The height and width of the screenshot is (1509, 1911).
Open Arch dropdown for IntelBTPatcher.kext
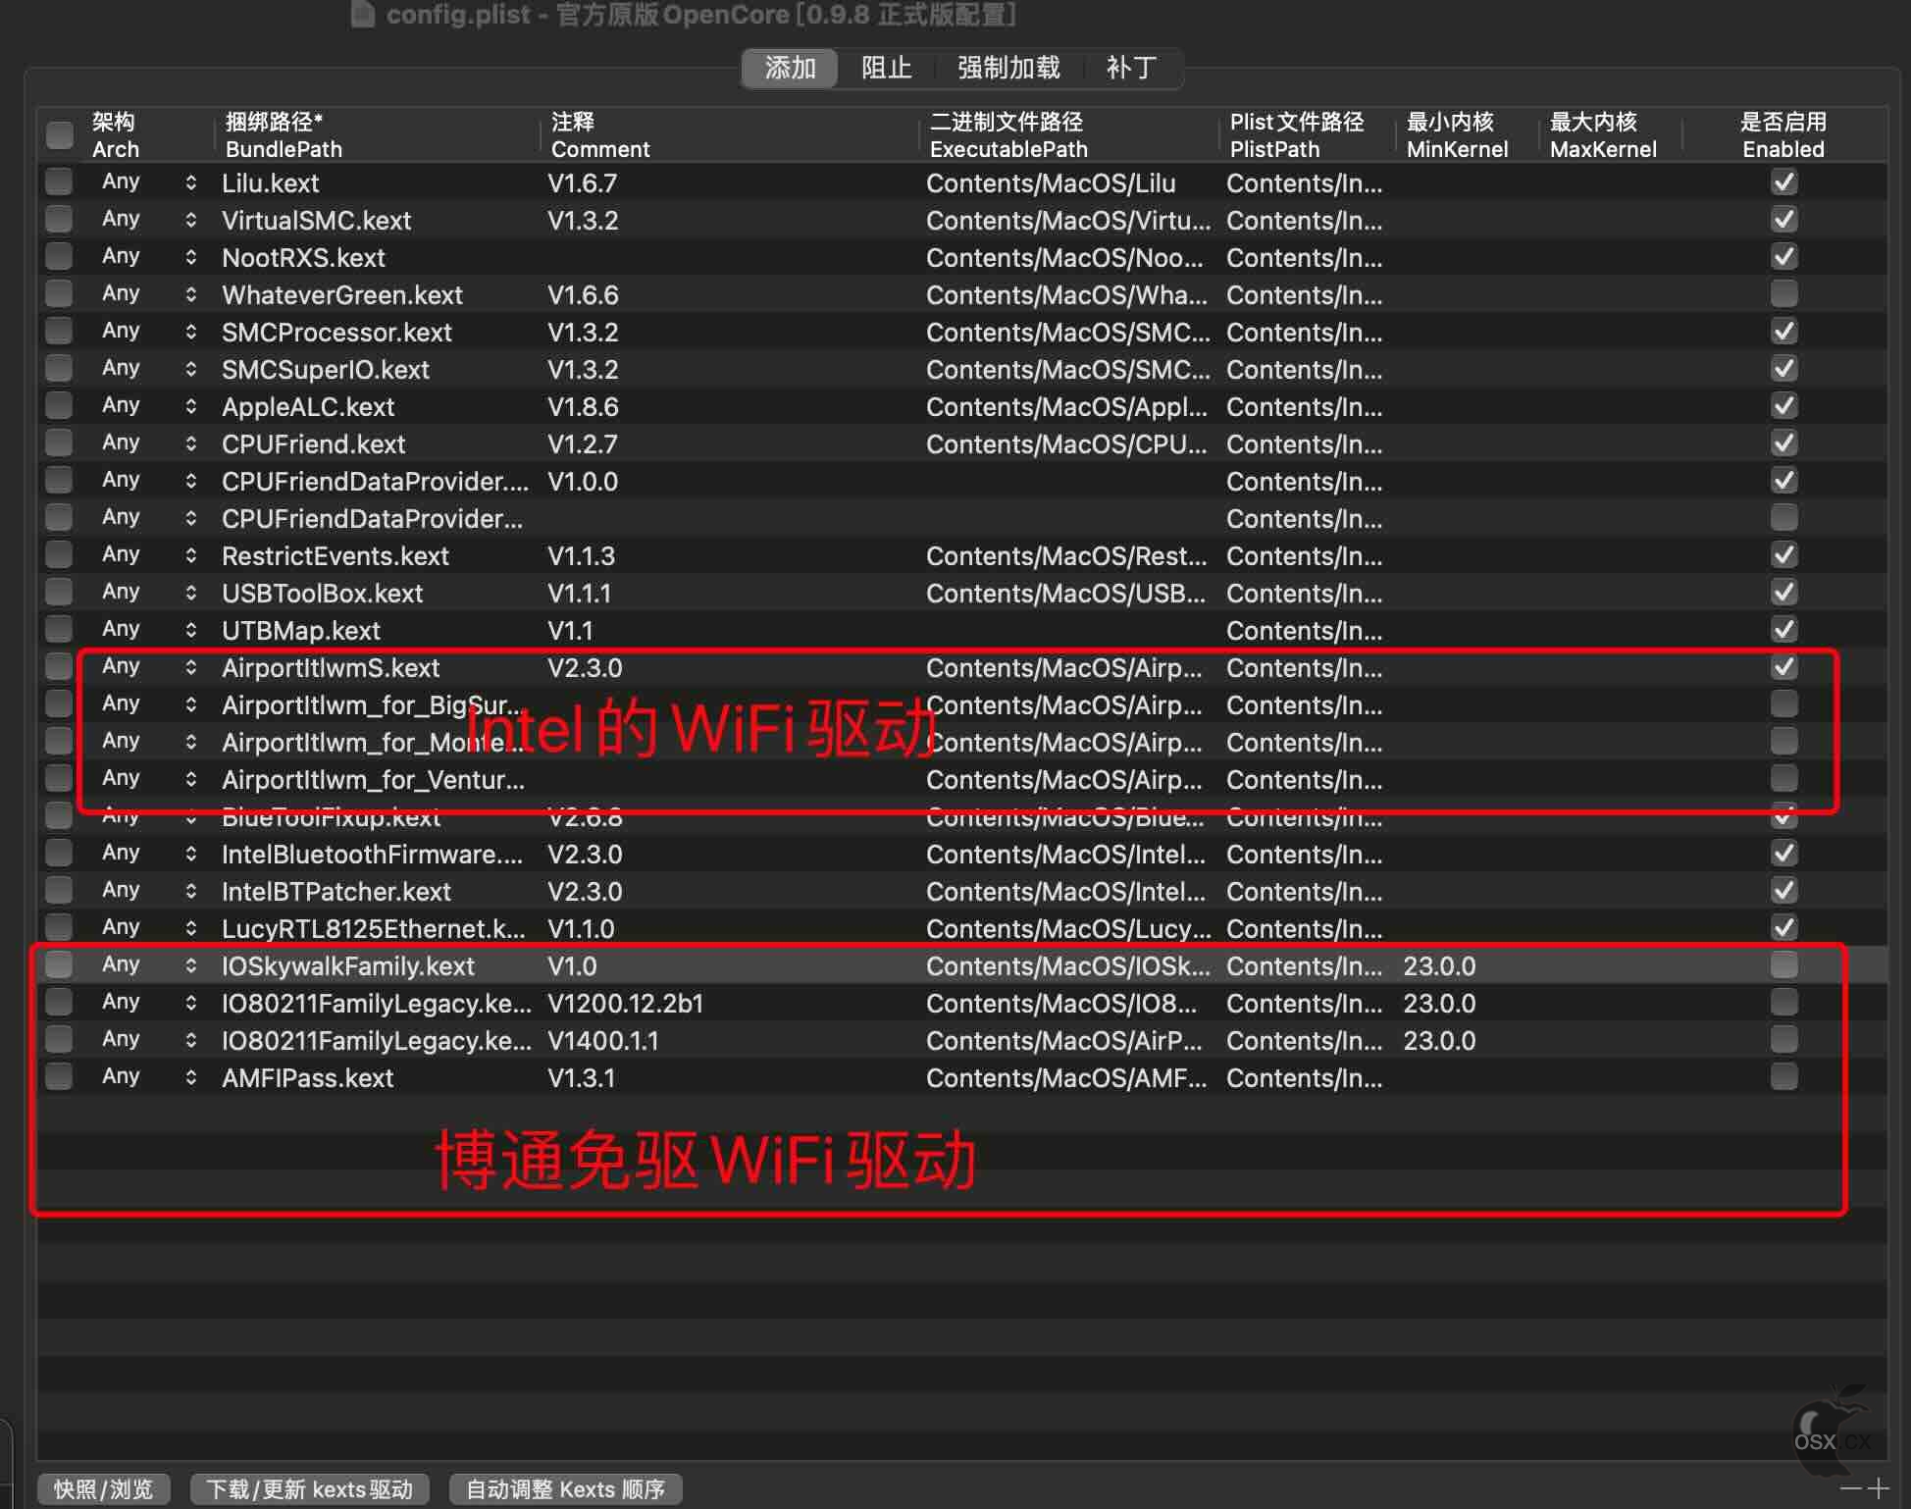[190, 891]
